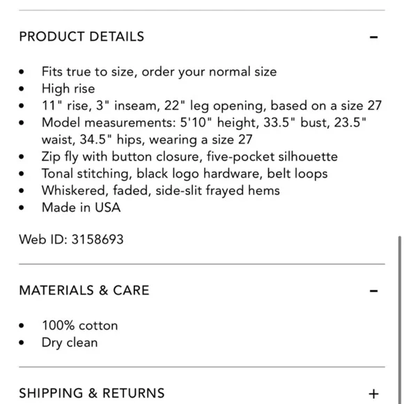Click the MATERIALS & CARE section heading
The height and width of the screenshot is (404, 404).
84,290
